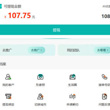Image resolution: width=110 pixels, height=110 pixels.
Task: Tap the 接单号码 phone icon
Action: point(105,77)
